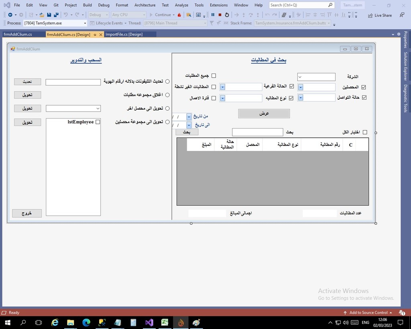The width and height of the screenshot is (411, 329).
Task: Open Visual Studio from the taskbar
Action: click(149, 323)
